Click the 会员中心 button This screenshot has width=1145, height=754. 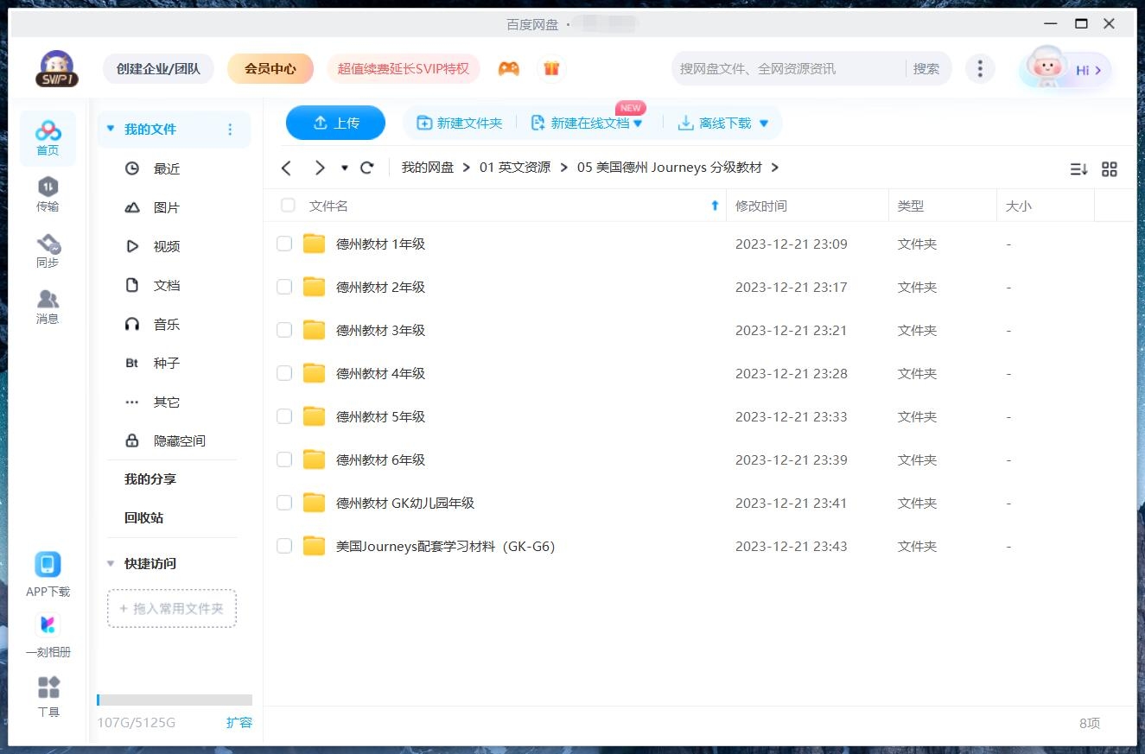click(270, 67)
